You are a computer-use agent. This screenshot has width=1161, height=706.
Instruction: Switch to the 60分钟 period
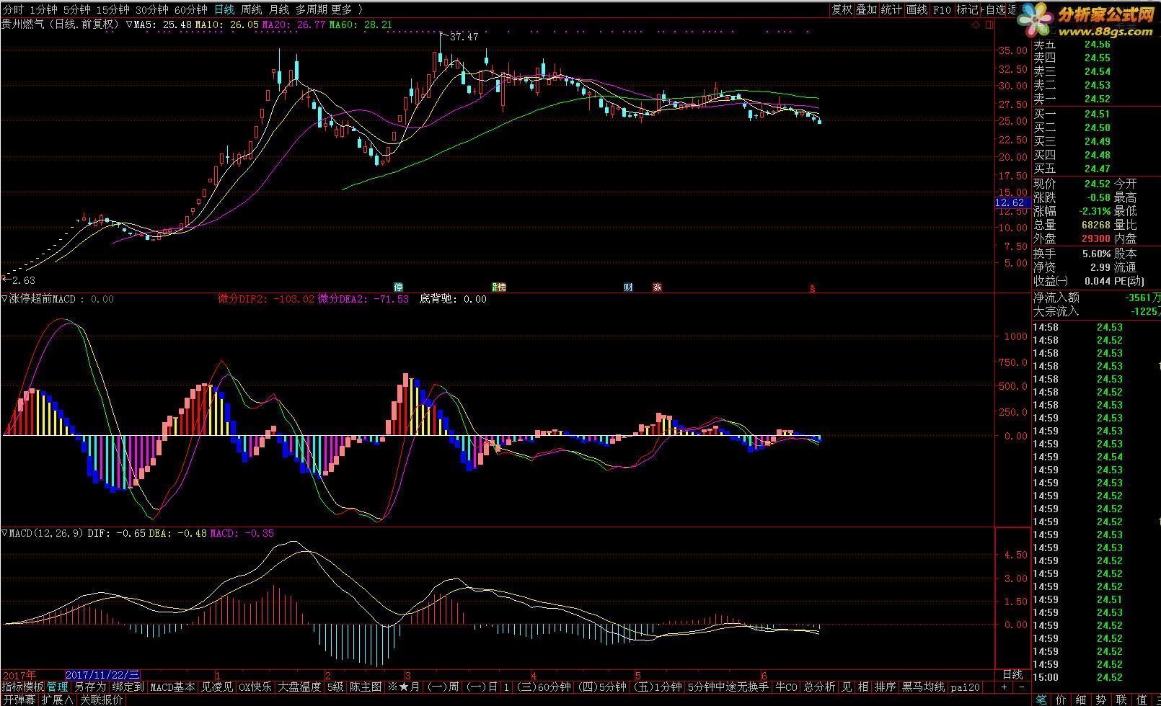[x=190, y=9]
